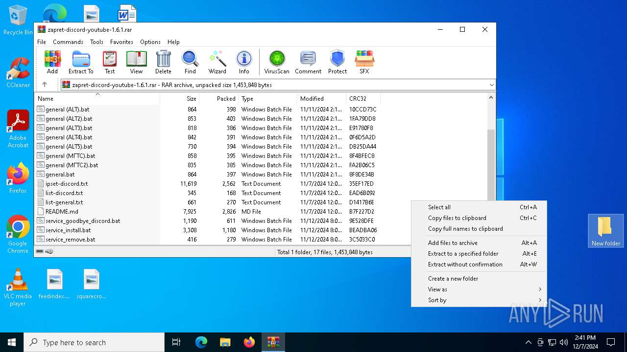Launch the Wizard wand icon

[x=217, y=62]
